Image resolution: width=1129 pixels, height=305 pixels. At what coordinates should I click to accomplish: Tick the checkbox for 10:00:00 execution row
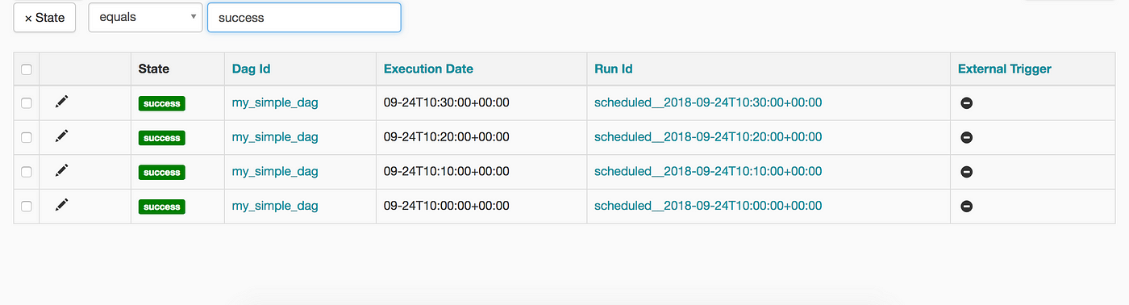coord(27,207)
